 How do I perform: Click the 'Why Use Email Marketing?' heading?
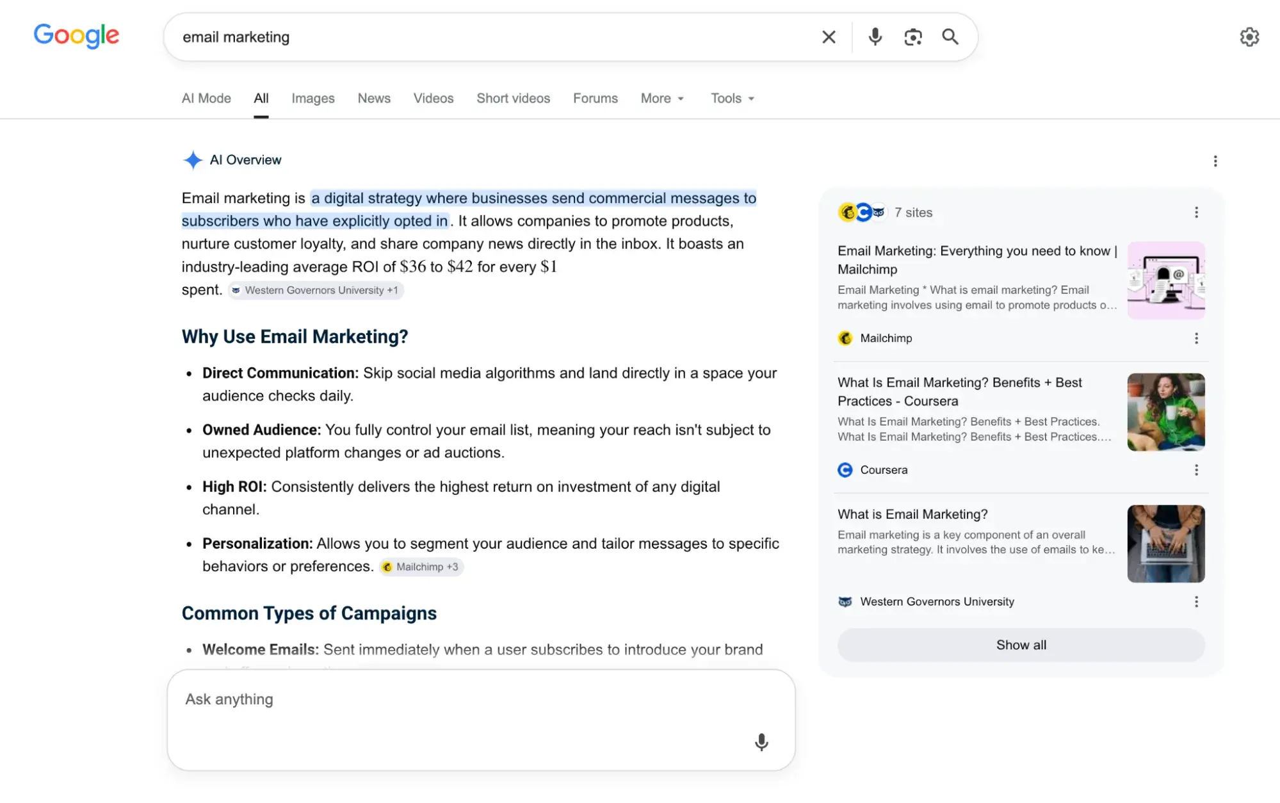click(295, 337)
